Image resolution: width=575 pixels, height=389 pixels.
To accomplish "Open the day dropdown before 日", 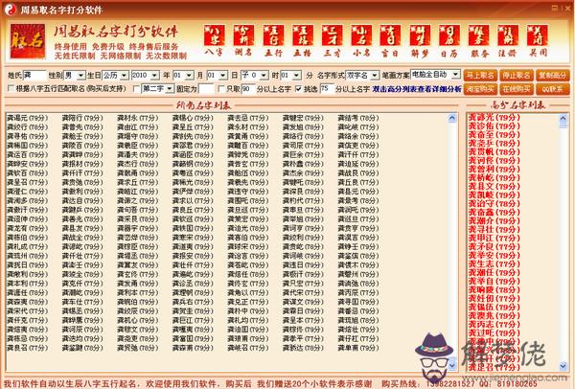I will 218,75.
